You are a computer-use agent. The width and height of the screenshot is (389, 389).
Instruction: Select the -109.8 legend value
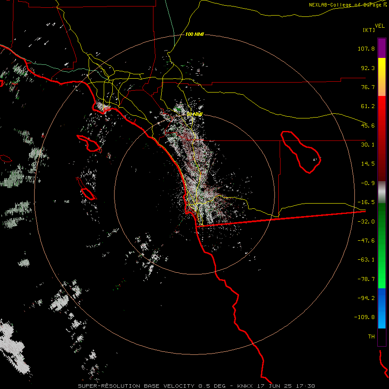point(365,317)
